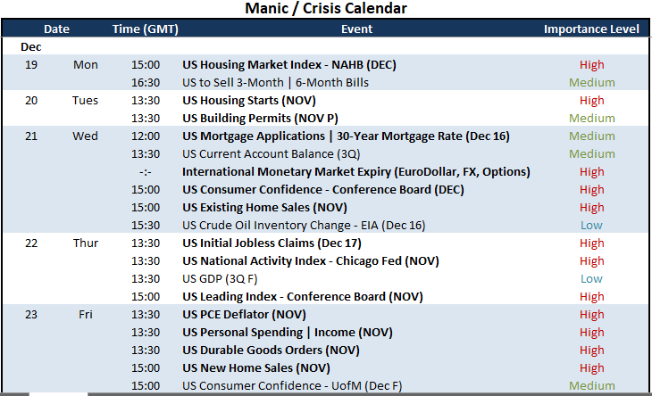652x396 pixels.
Task: Select US Existing Home Sales (NOV) event
Action: [264, 208]
